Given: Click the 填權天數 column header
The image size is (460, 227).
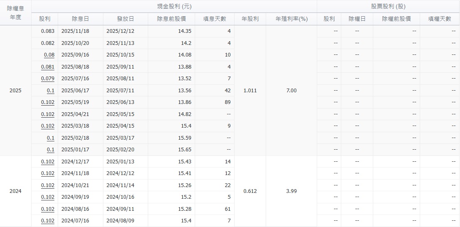Looking at the screenshot, I should [440, 19].
